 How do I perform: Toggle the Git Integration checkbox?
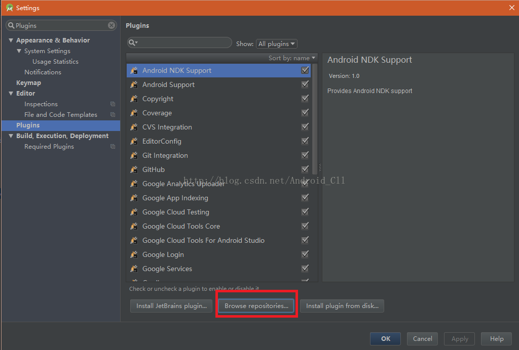[x=305, y=155]
